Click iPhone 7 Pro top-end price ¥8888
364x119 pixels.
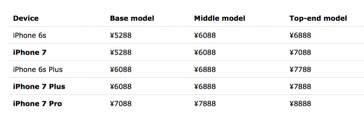[x=300, y=104]
